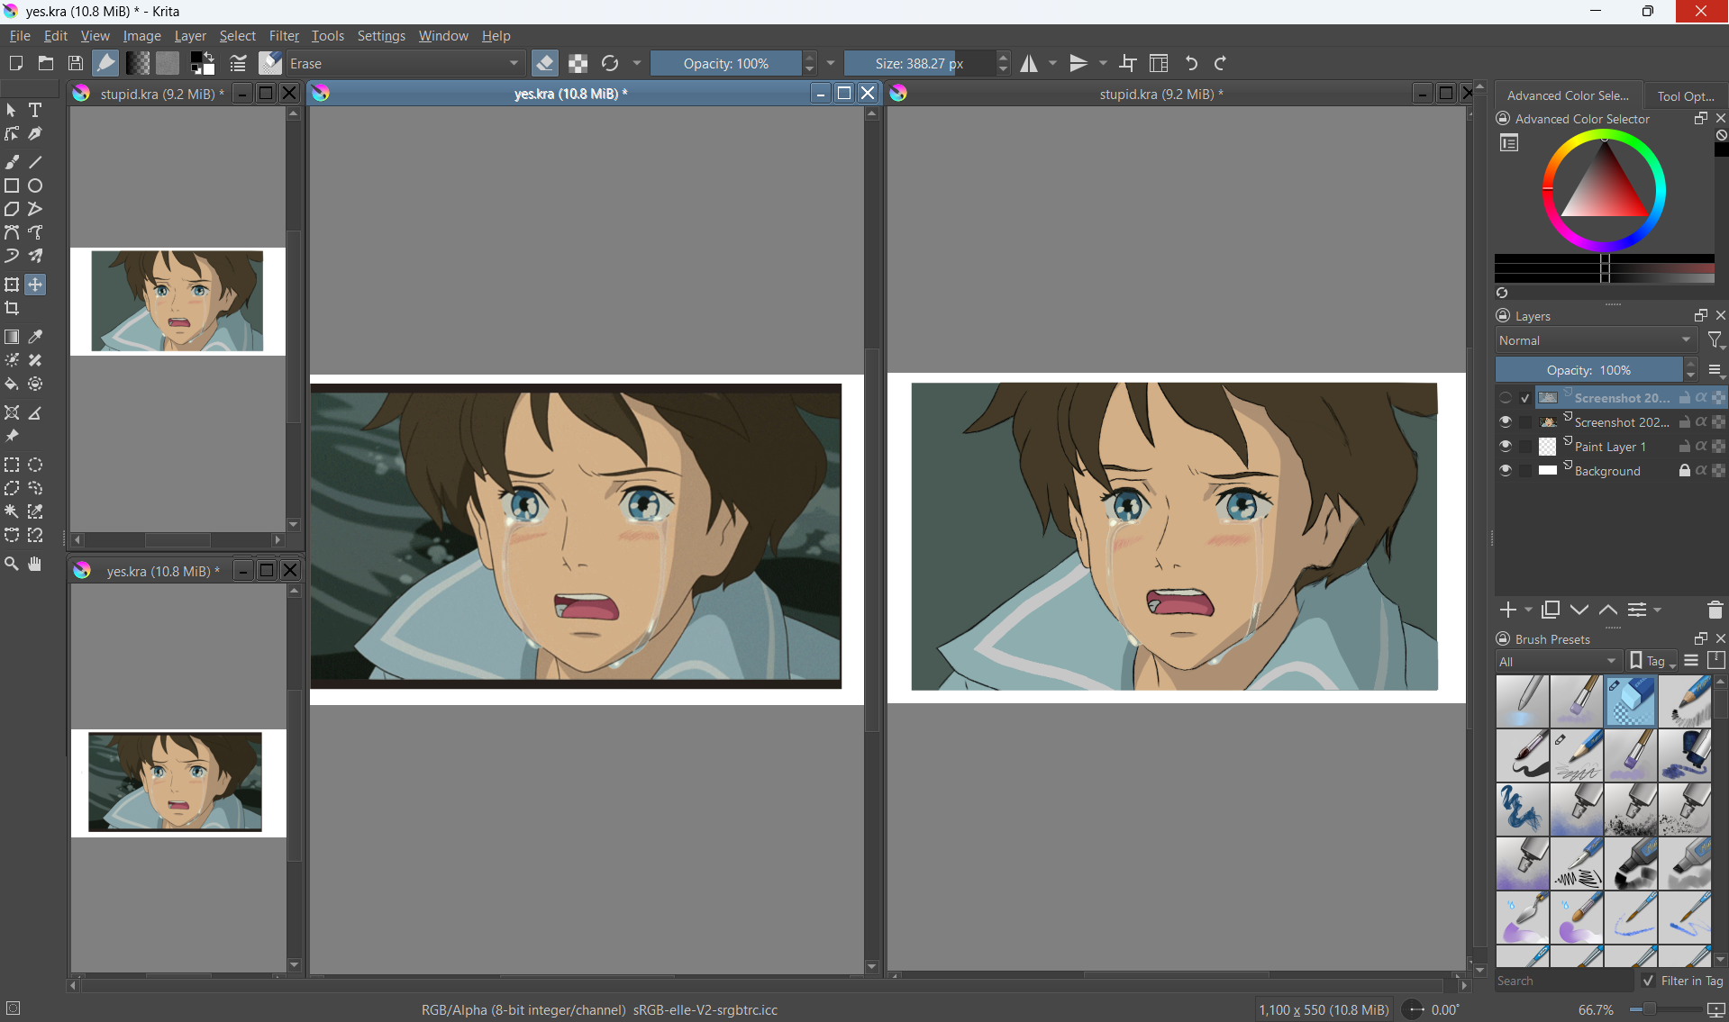The width and height of the screenshot is (1729, 1022).
Task: Select the Zoom tool
Action: pyautogui.click(x=12, y=564)
